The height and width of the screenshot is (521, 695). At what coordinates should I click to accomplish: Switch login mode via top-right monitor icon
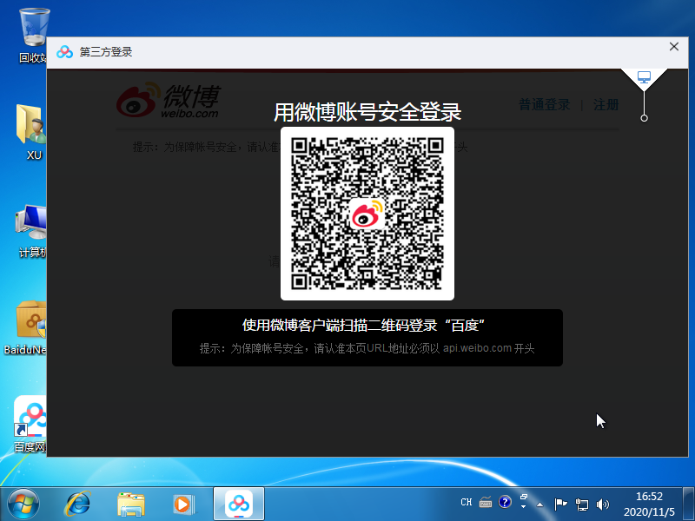644,79
